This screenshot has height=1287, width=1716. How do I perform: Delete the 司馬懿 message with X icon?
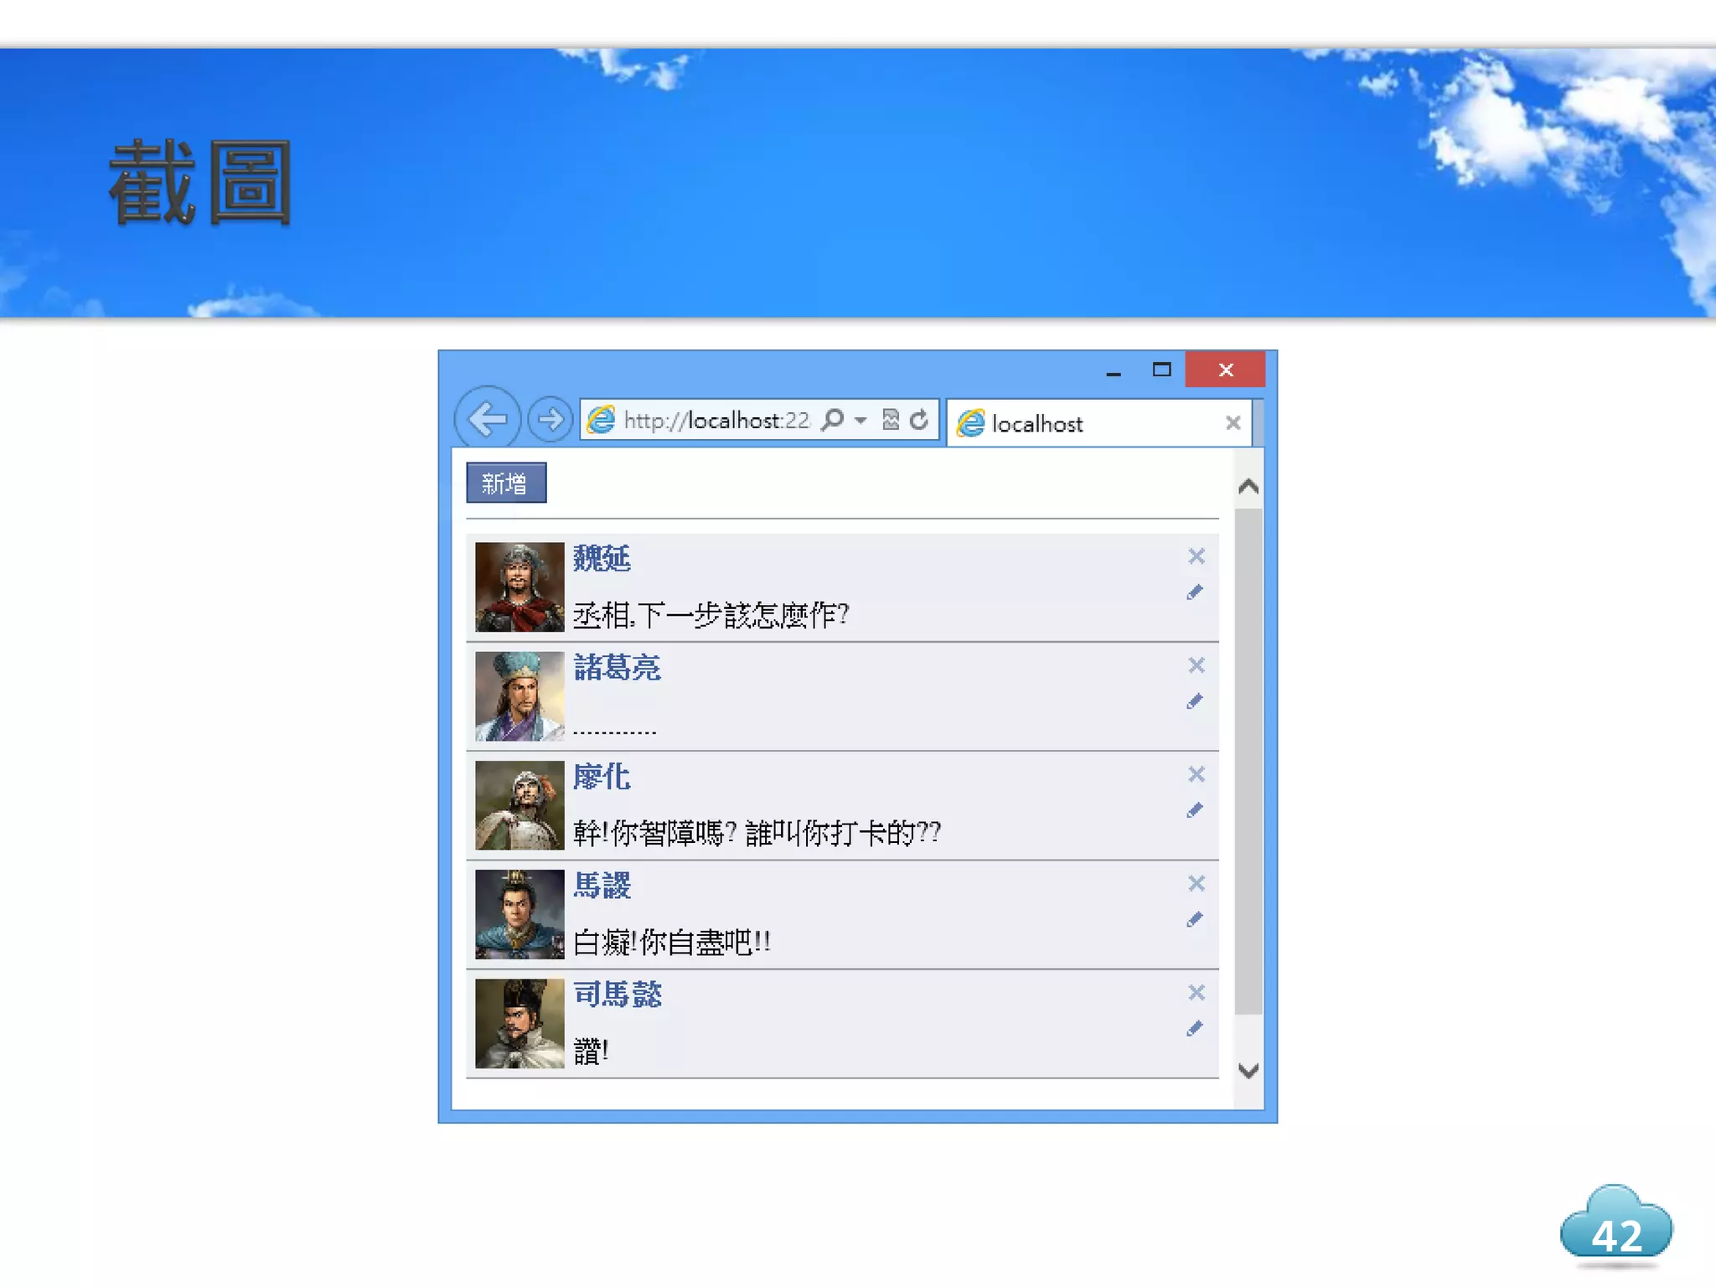[1197, 993]
